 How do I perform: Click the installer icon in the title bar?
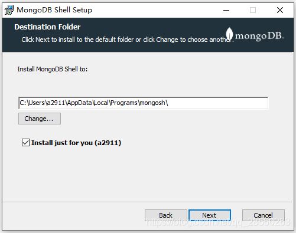(9, 10)
